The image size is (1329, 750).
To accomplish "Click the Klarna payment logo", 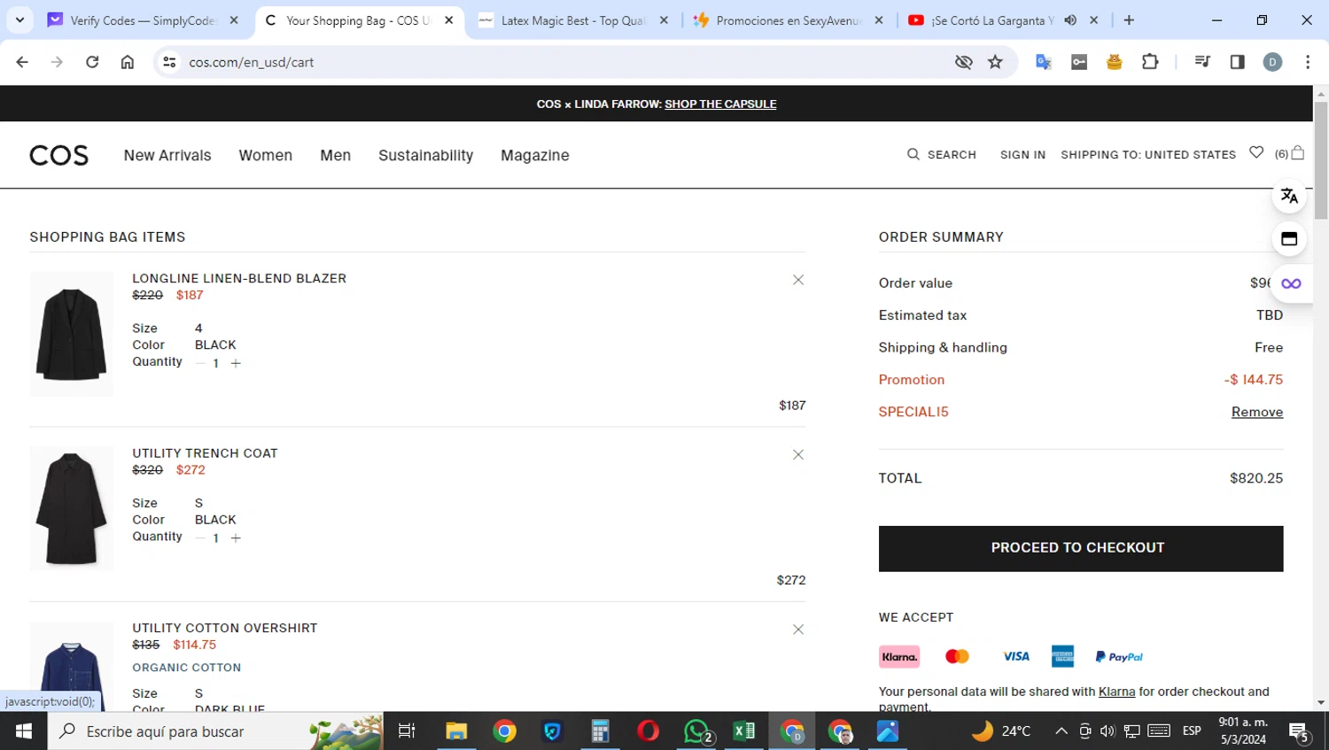I will pyautogui.click(x=899, y=656).
